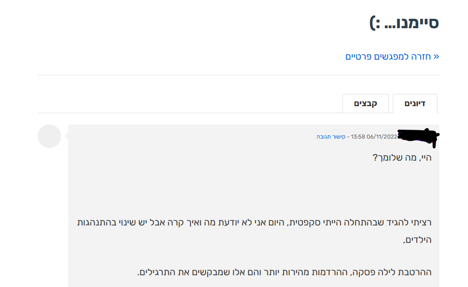The height and width of the screenshot is (287, 468).
Task: Click the « arrow before חזרה למפגשים פרטיים
Action: (x=436, y=57)
